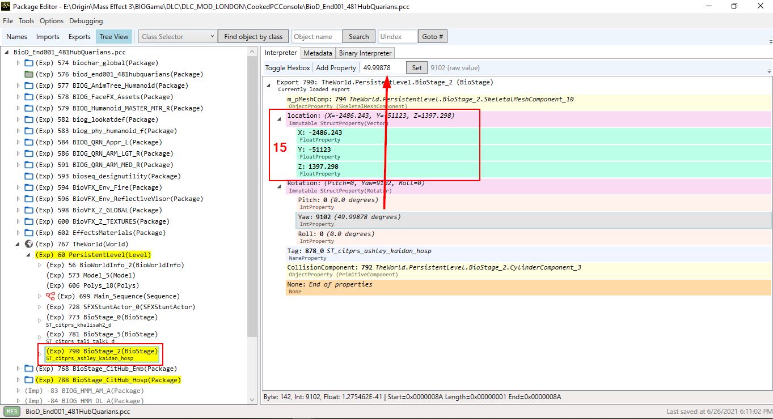Screen dimensions: 773x419
Task: Click the BioVFX_Z_GLOBAL folder icon
Action: tap(29, 210)
